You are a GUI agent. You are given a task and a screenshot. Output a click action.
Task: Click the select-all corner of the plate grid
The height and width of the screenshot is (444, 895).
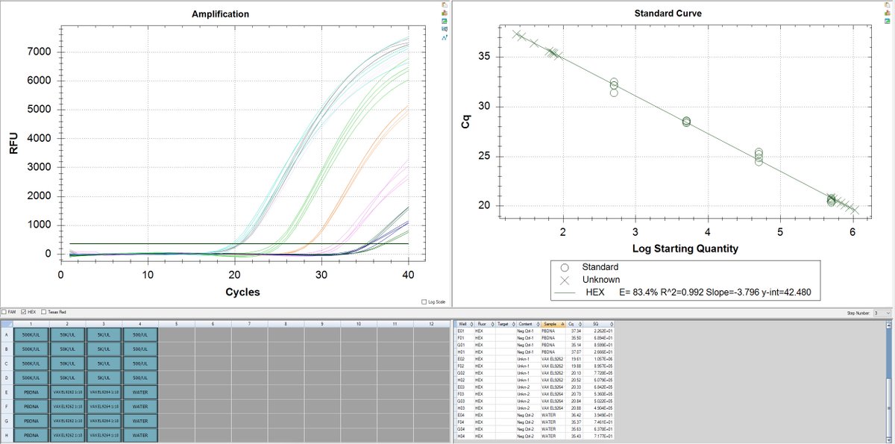coord(6,324)
